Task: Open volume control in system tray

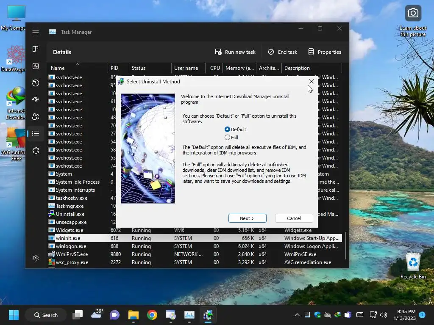Action: 383,315
